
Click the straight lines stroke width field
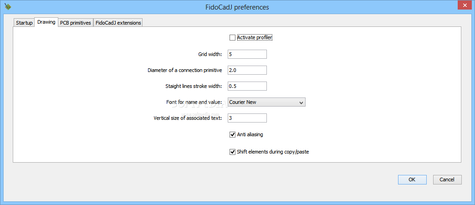click(x=247, y=86)
